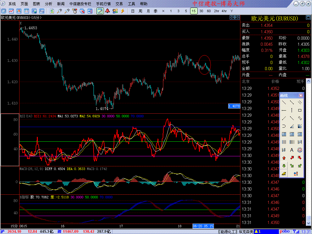Switch chart period to 日 (daily)
Image resolution: width=312 pixels, height=234 pixels.
click(x=133, y=11)
